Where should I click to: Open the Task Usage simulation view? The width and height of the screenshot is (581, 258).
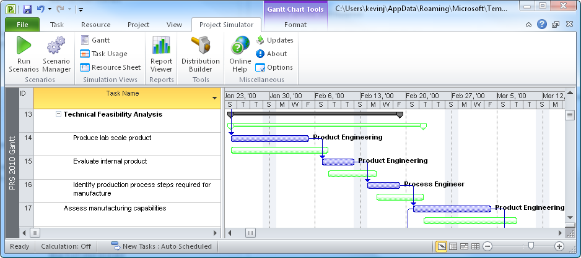click(x=104, y=54)
